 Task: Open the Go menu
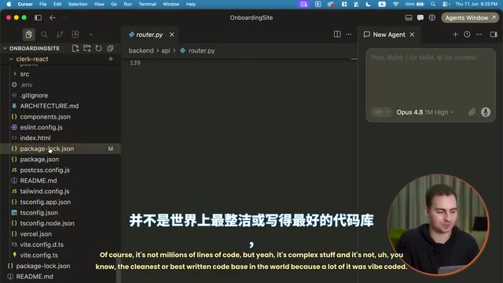[x=114, y=4]
